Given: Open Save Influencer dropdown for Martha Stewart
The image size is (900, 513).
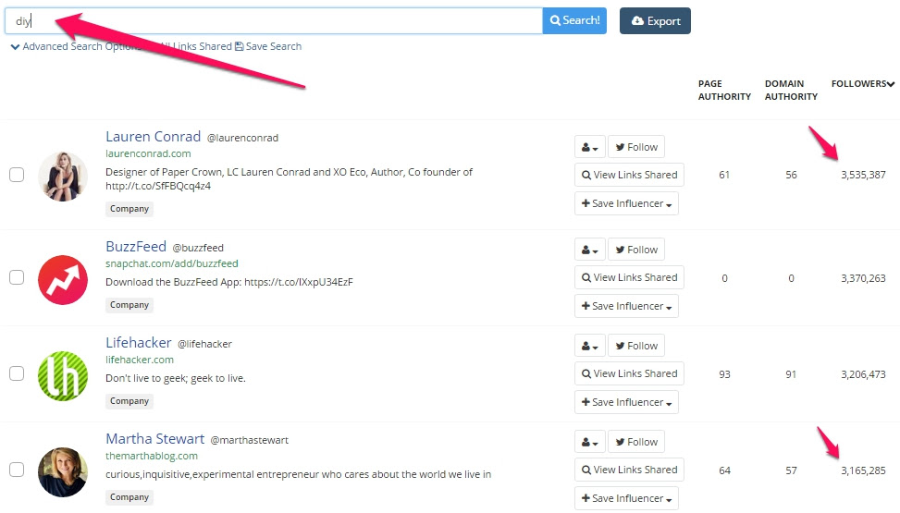Looking at the screenshot, I should [626, 498].
